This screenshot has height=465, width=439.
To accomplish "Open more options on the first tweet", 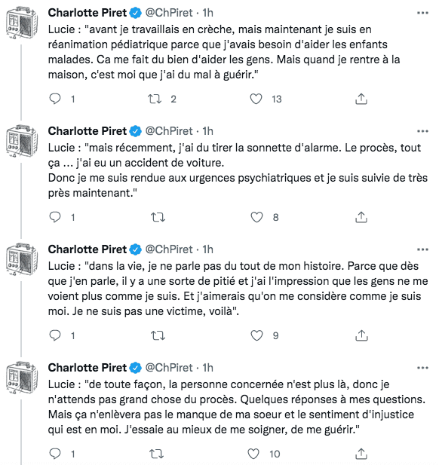I will [422, 13].
